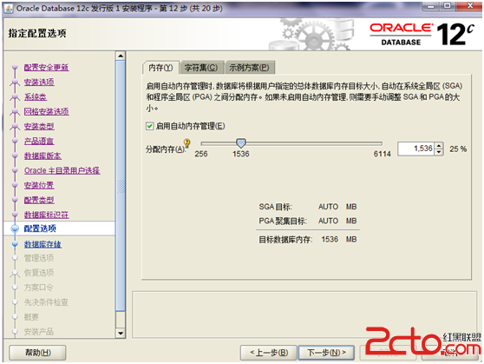This screenshot has height=364, width=484.
Task: Go to the 安装选项 step
Action: [x=39, y=83]
